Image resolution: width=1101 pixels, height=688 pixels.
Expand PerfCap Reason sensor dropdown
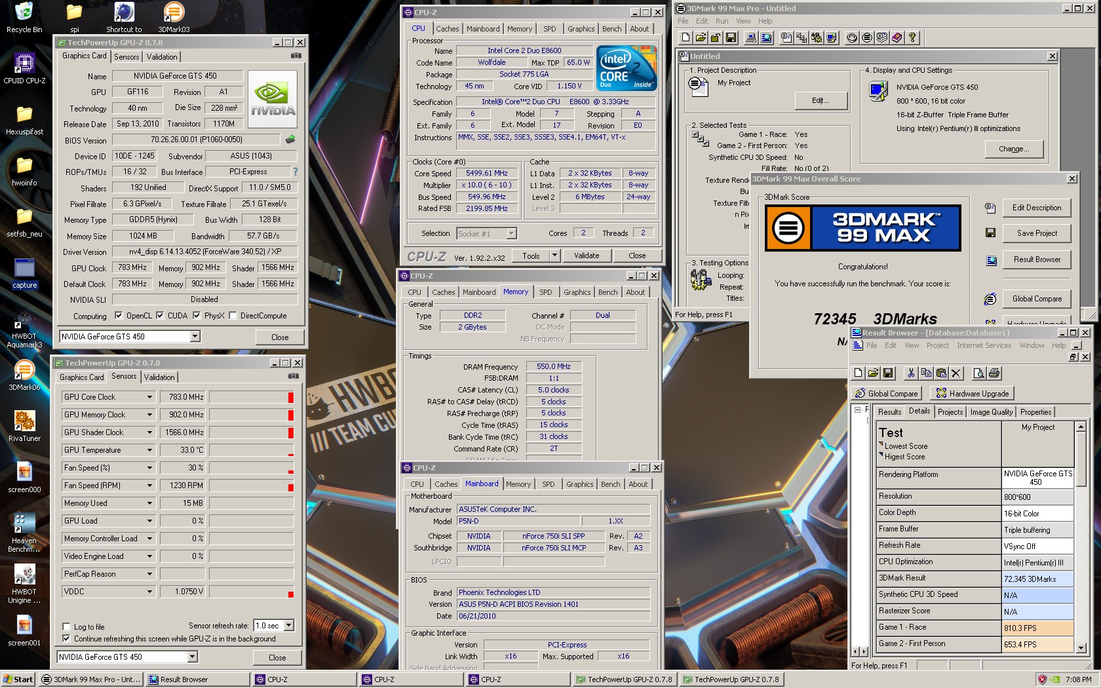pos(149,574)
